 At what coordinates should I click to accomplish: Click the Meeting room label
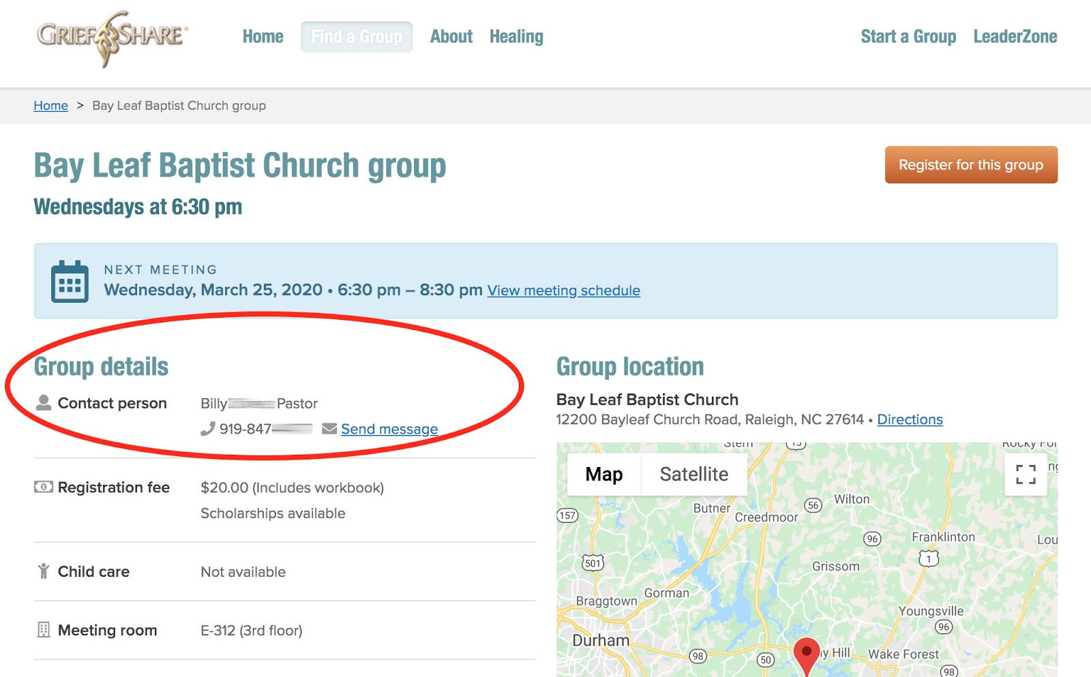coord(107,631)
